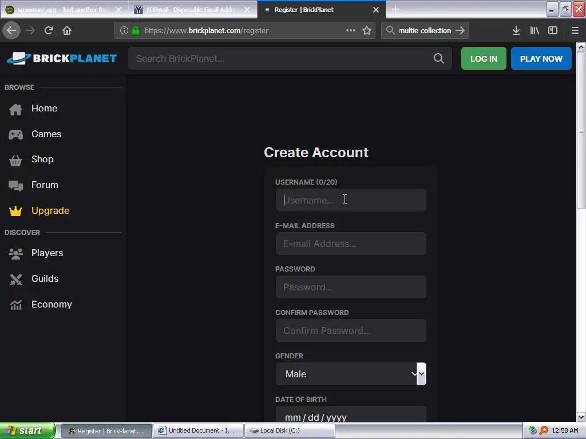Click the Upgrade crown icon

[x=15, y=211]
